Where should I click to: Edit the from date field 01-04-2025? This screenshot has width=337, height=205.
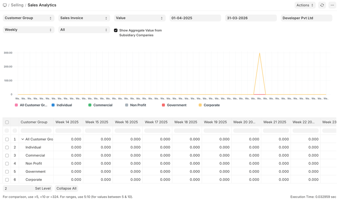[195, 18]
